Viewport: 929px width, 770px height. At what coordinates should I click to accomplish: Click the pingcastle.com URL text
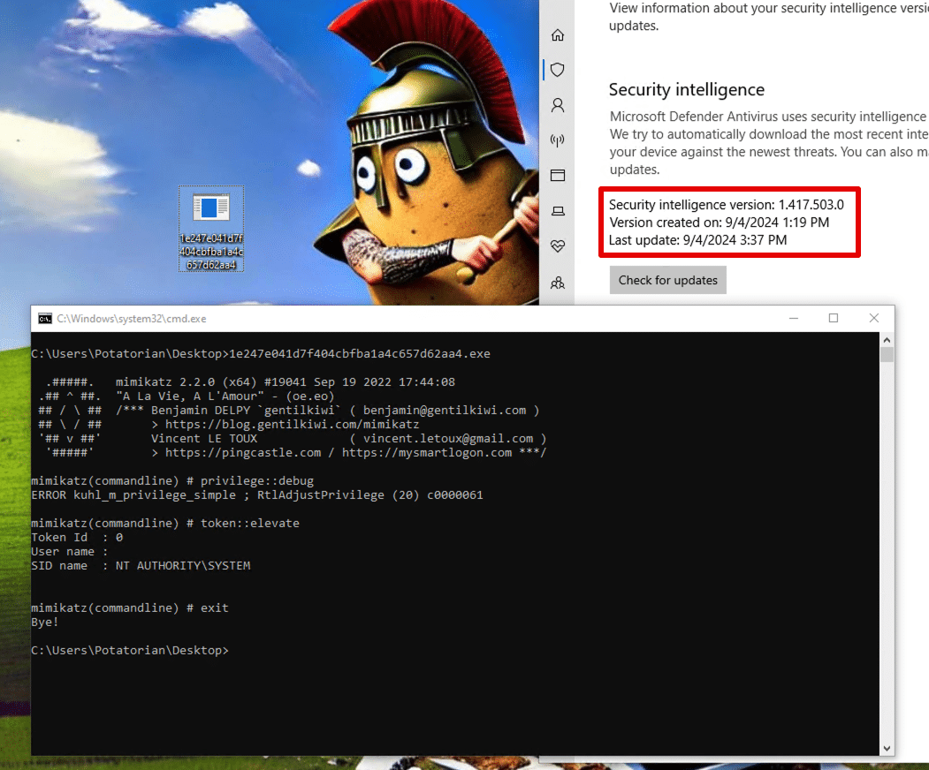[243, 453]
